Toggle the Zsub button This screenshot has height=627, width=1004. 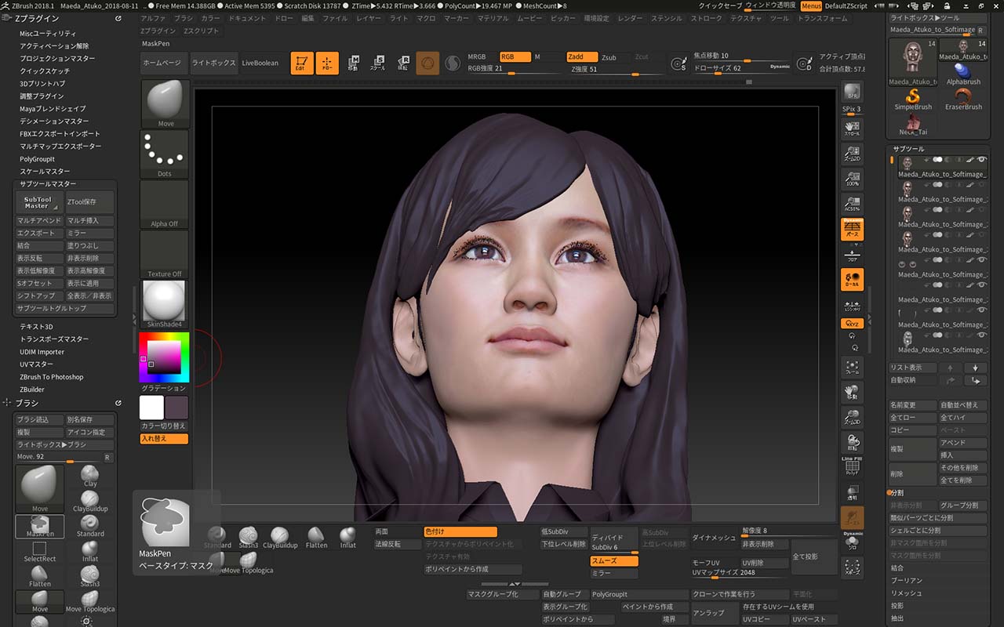615,57
